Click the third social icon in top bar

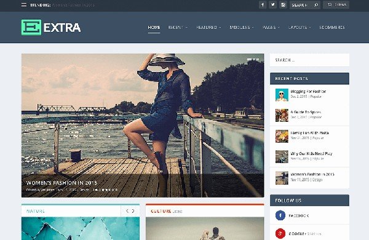click(x=283, y=5)
